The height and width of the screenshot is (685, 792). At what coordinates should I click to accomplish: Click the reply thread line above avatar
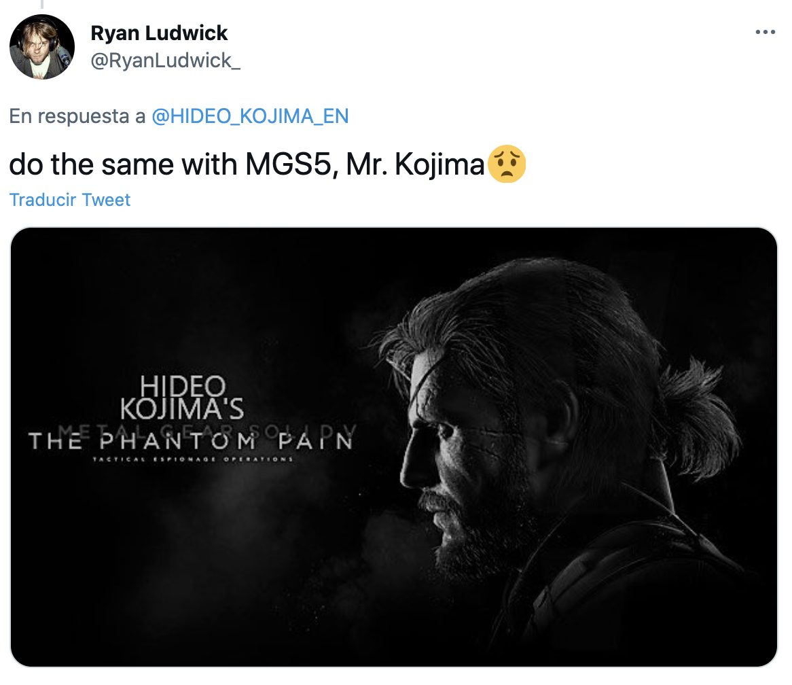(x=42, y=4)
